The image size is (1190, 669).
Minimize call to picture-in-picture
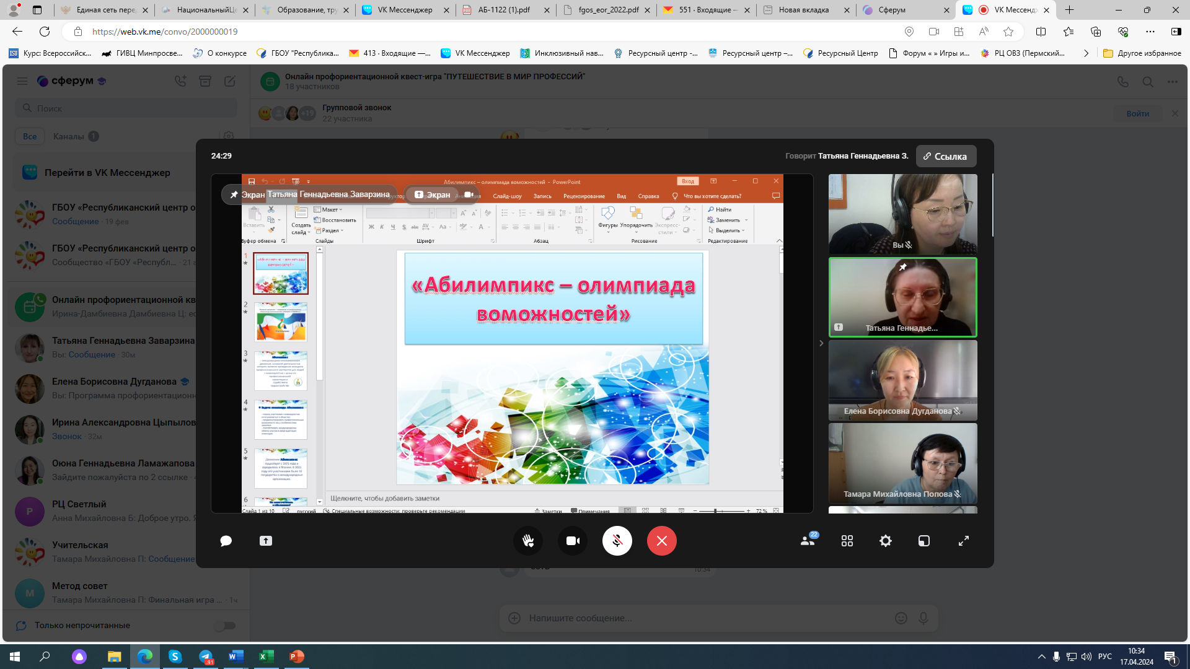(924, 541)
